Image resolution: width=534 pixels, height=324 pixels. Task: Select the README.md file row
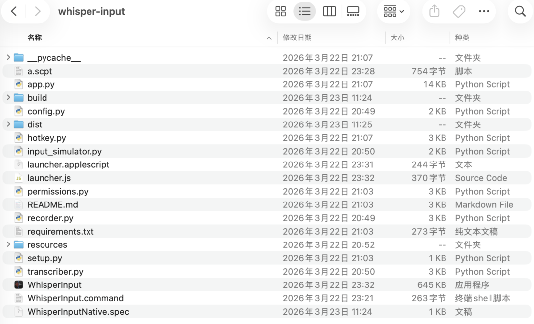pyautogui.click(x=267, y=204)
